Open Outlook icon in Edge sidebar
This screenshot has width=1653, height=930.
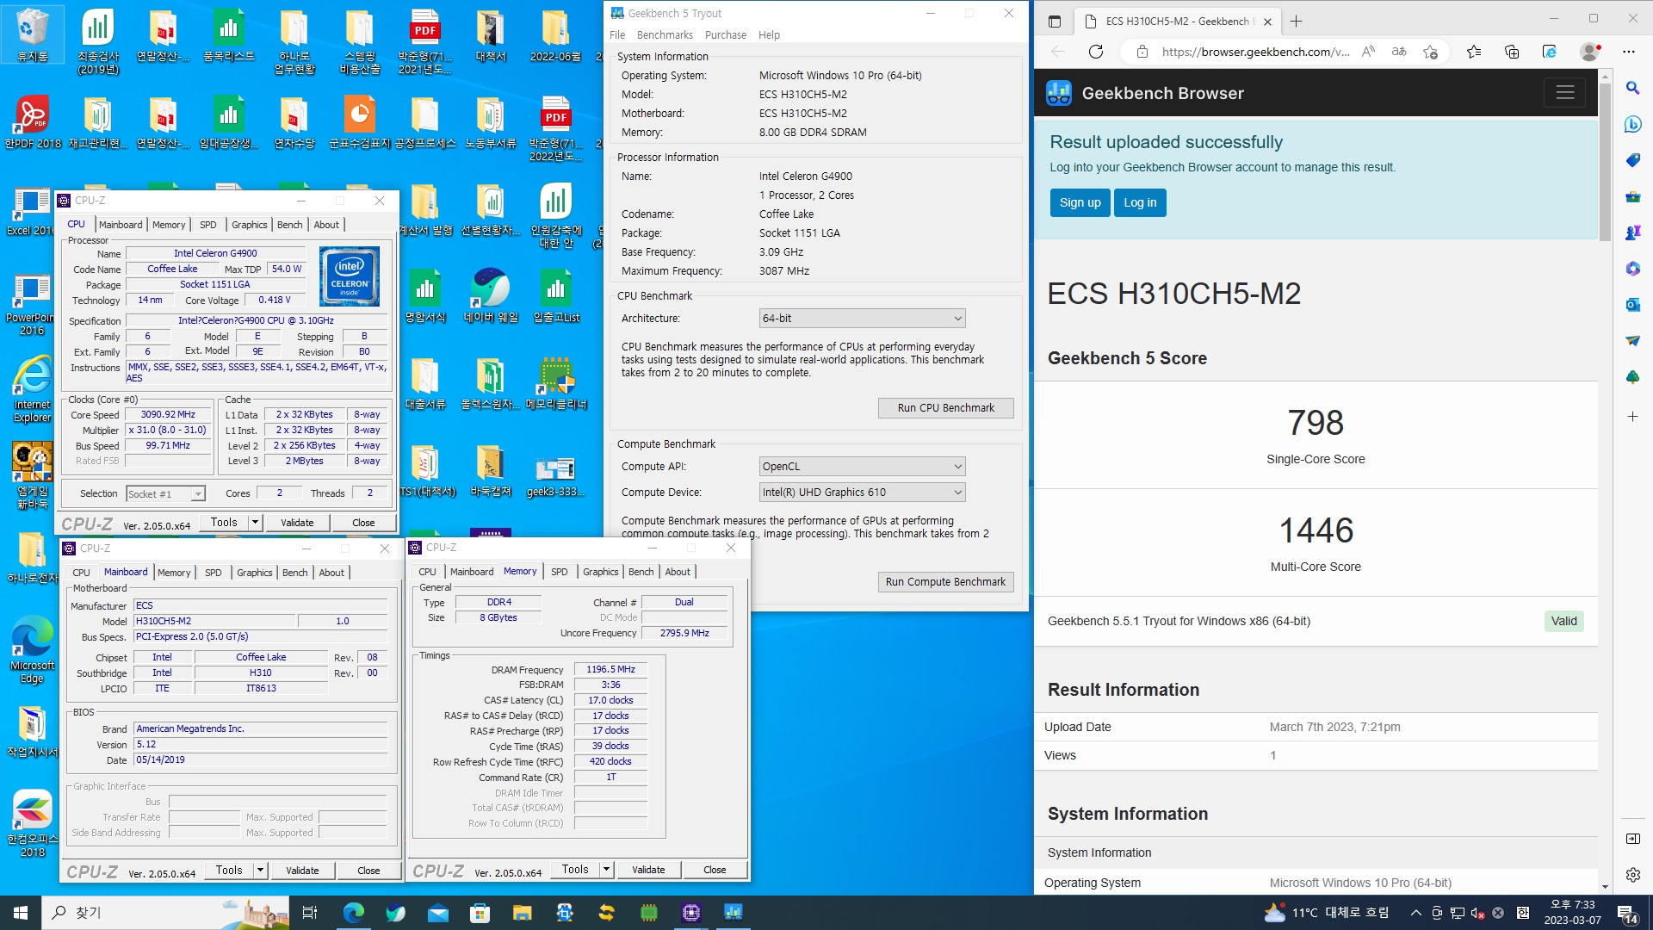(1632, 305)
